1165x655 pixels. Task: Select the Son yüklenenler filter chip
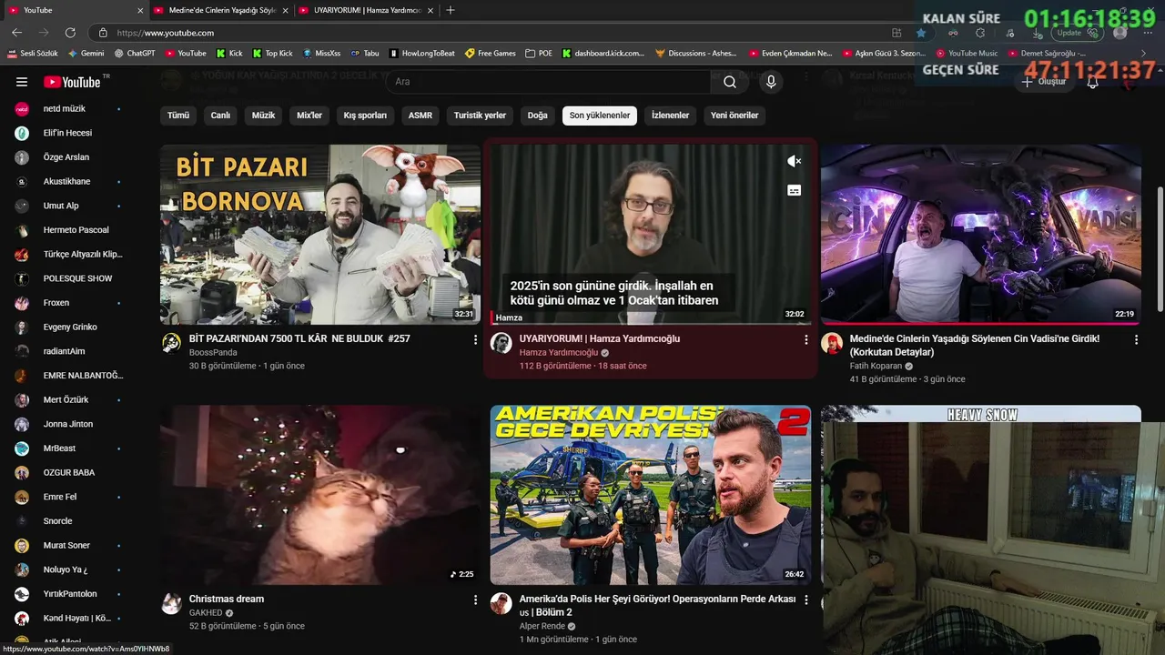pyautogui.click(x=600, y=116)
